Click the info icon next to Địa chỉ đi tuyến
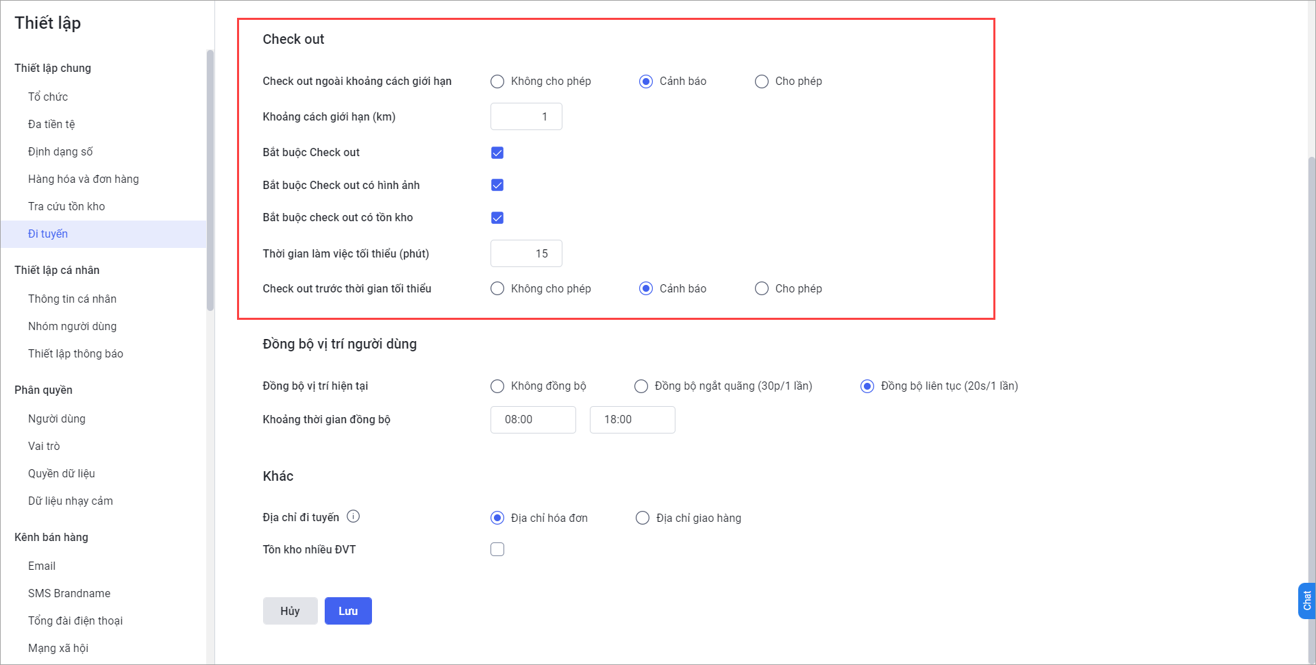Viewport: 1316px width, 665px height. 353,516
